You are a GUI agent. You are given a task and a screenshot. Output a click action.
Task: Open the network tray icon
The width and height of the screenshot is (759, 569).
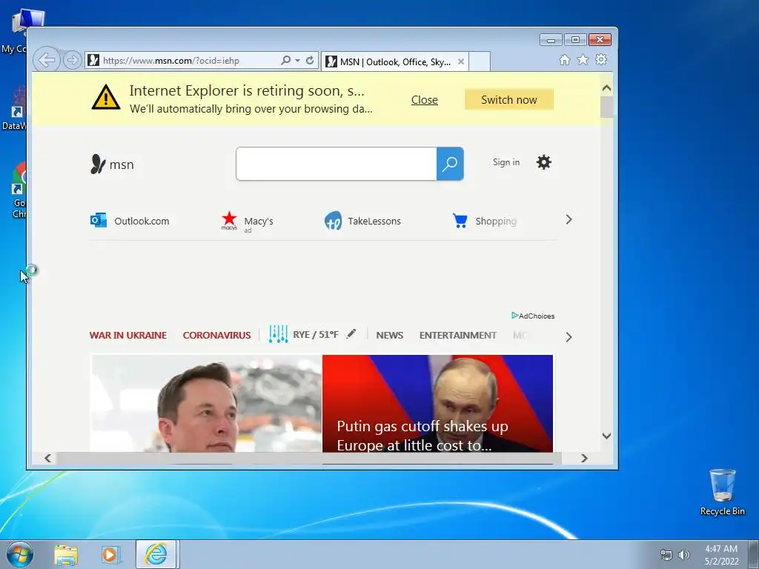[666, 554]
